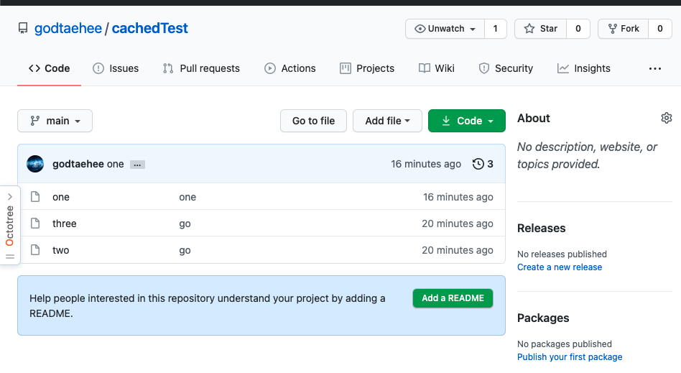Image resolution: width=681 pixels, height=373 pixels.
Task: Click the file icon next to 'one'
Action: point(34,197)
